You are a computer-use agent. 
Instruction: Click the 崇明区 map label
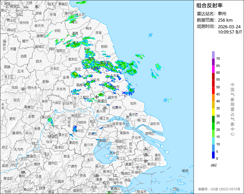coord(150,133)
